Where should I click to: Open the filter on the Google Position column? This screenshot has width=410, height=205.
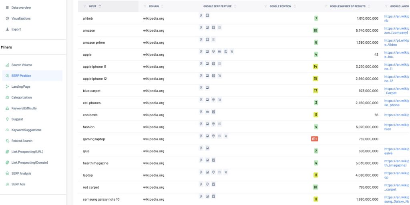266,6
